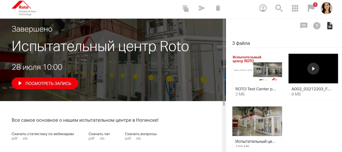342x152 pixels.
Task: Click the 8 МБ file size text
Action: pyautogui.click(x=296, y=94)
